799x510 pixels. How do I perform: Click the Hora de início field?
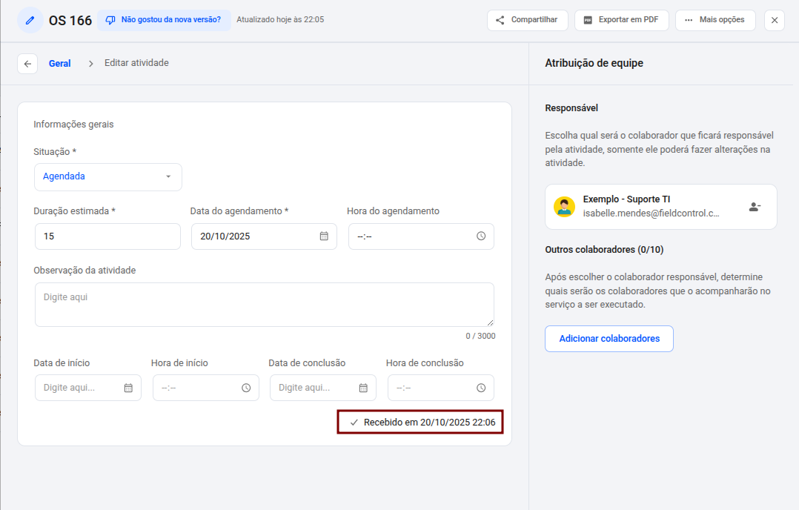(x=206, y=388)
